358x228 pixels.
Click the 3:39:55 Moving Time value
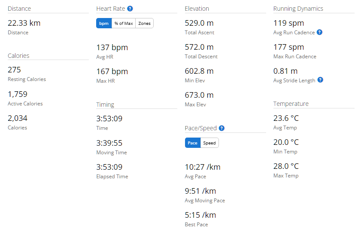[109, 143]
